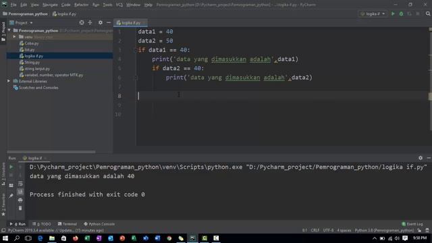Screen dimensions: 432x243
Task: Open the Window menu
Action: (x=134, y=5)
